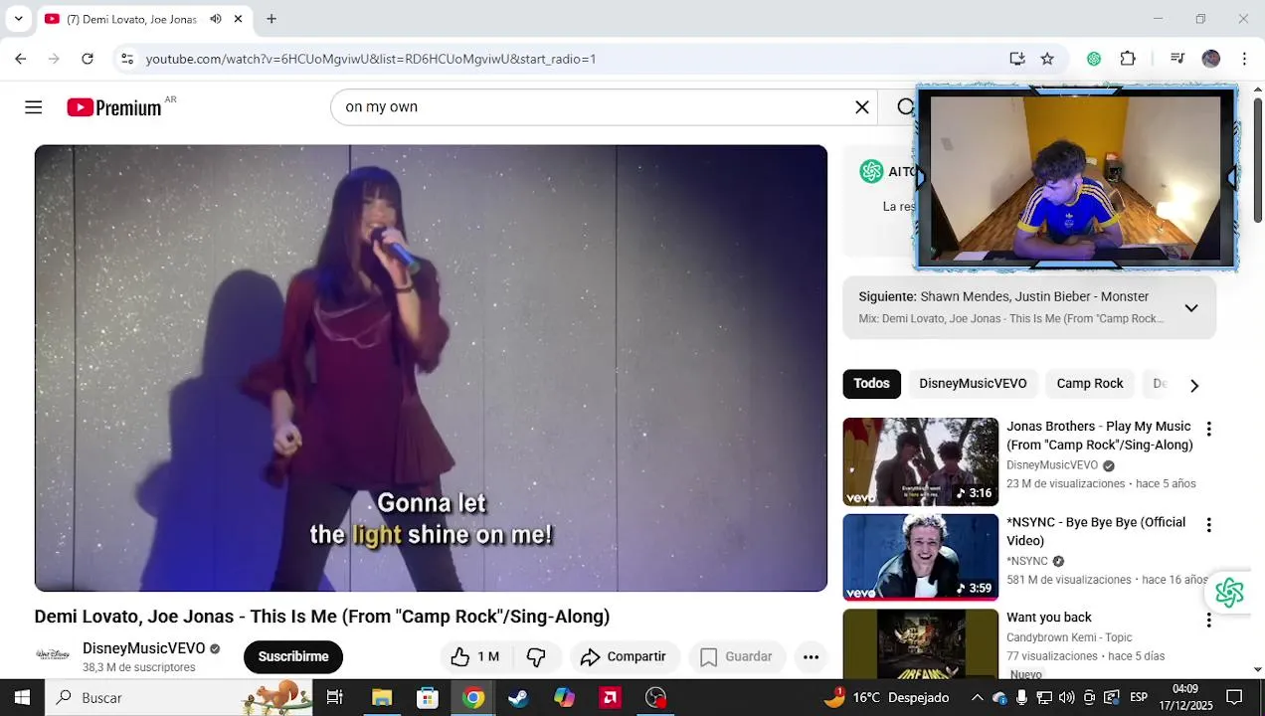Click the main video player

click(x=431, y=369)
